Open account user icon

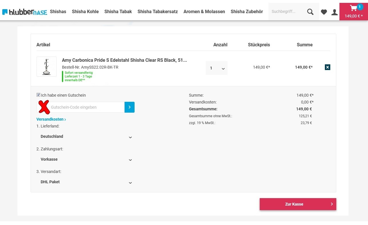(334, 12)
